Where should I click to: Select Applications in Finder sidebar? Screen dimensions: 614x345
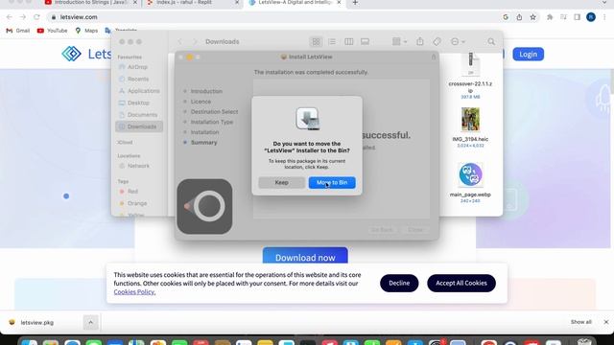139,91
